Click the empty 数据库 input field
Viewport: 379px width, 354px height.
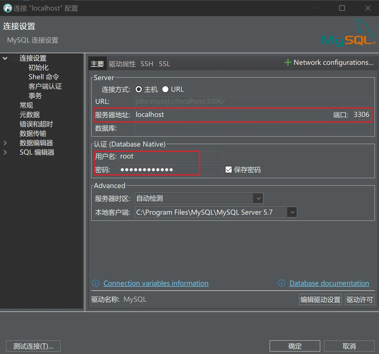pyautogui.click(x=253, y=128)
